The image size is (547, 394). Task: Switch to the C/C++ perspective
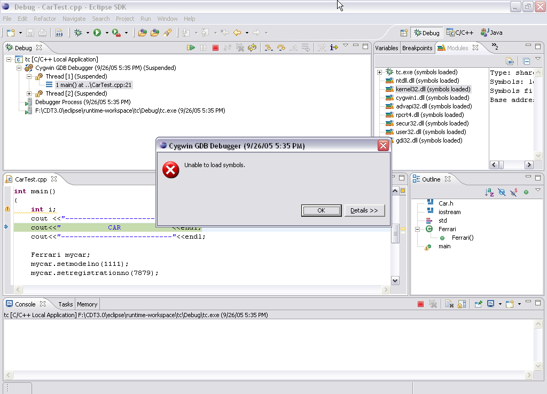coord(460,33)
